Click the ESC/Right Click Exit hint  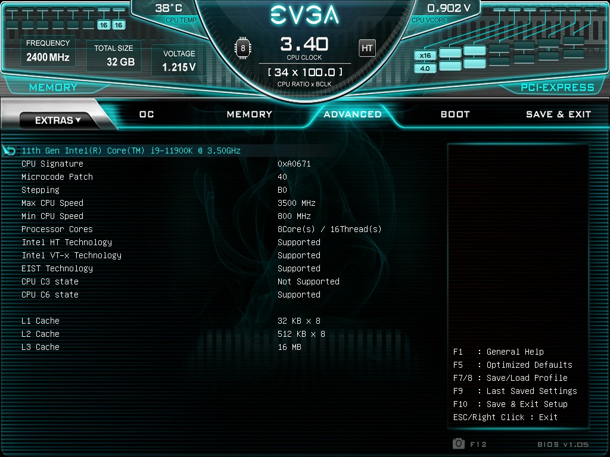click(x=505, y=417)
